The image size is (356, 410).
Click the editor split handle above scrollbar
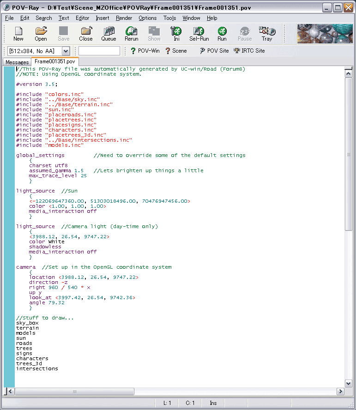point(348,68)
